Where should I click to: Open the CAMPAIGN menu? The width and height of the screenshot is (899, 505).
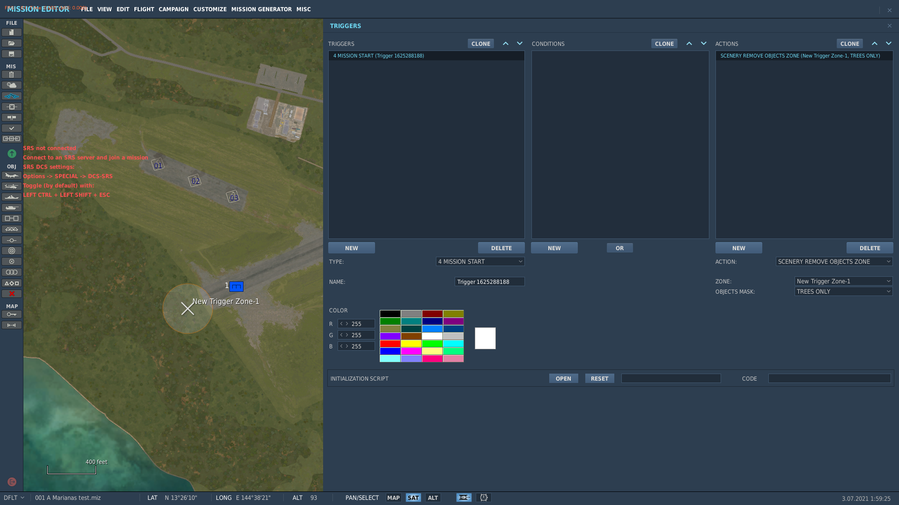[173, 9]
